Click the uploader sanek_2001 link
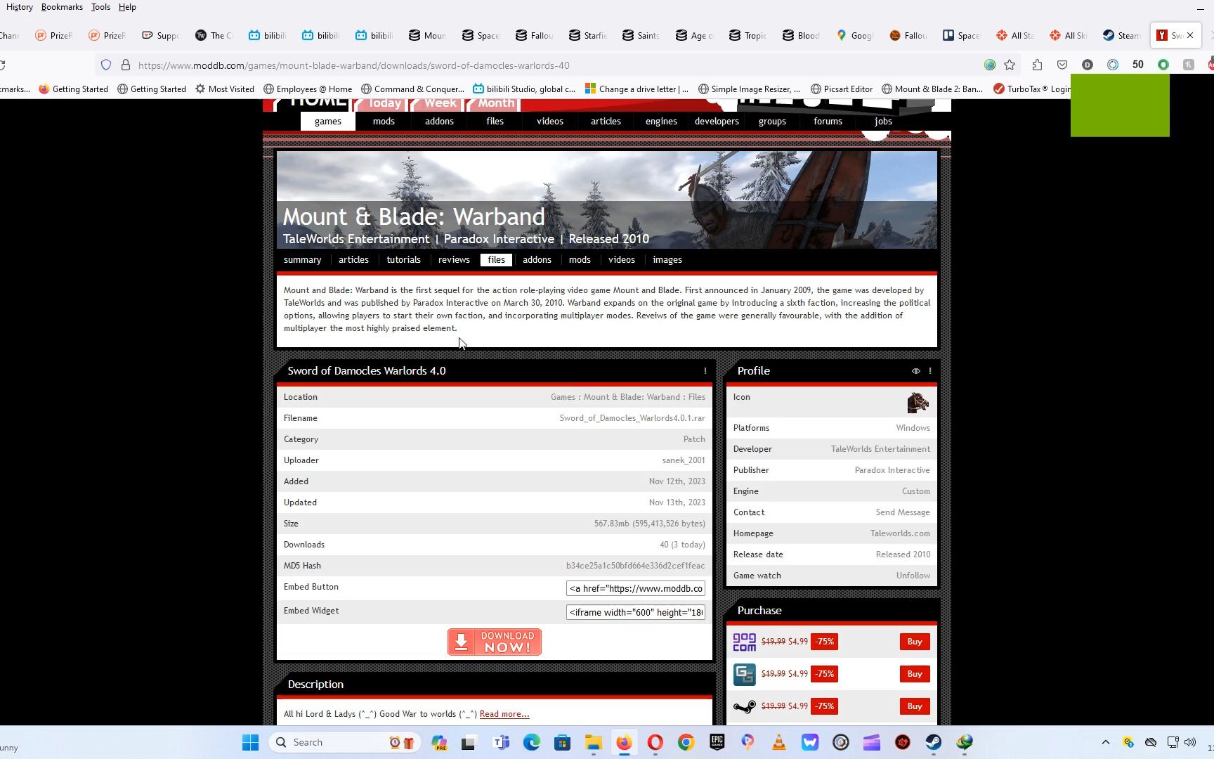This screenshot has height=759, width=1214. point(684,460)
